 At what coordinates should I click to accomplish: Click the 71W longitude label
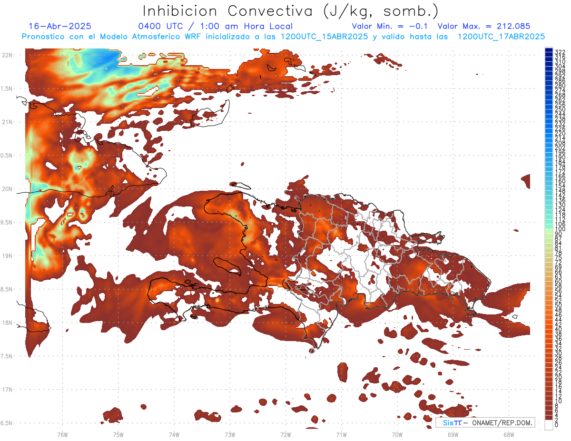point(341,434)
